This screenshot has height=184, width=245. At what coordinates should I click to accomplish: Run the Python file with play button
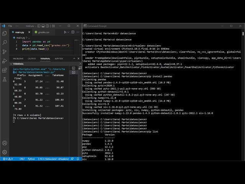point(65,32)
